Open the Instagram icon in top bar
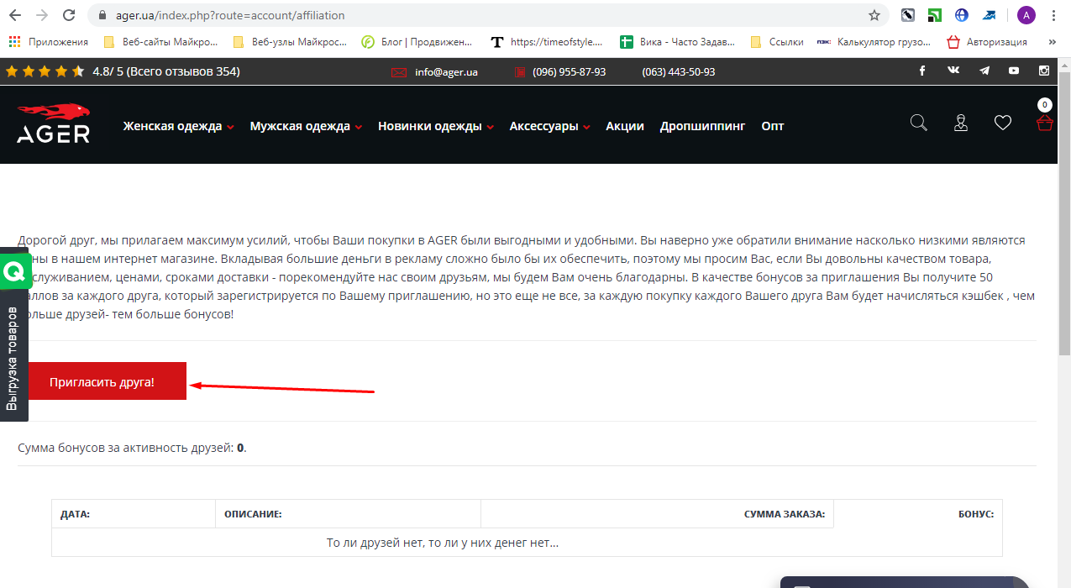 click(1044, 71)
